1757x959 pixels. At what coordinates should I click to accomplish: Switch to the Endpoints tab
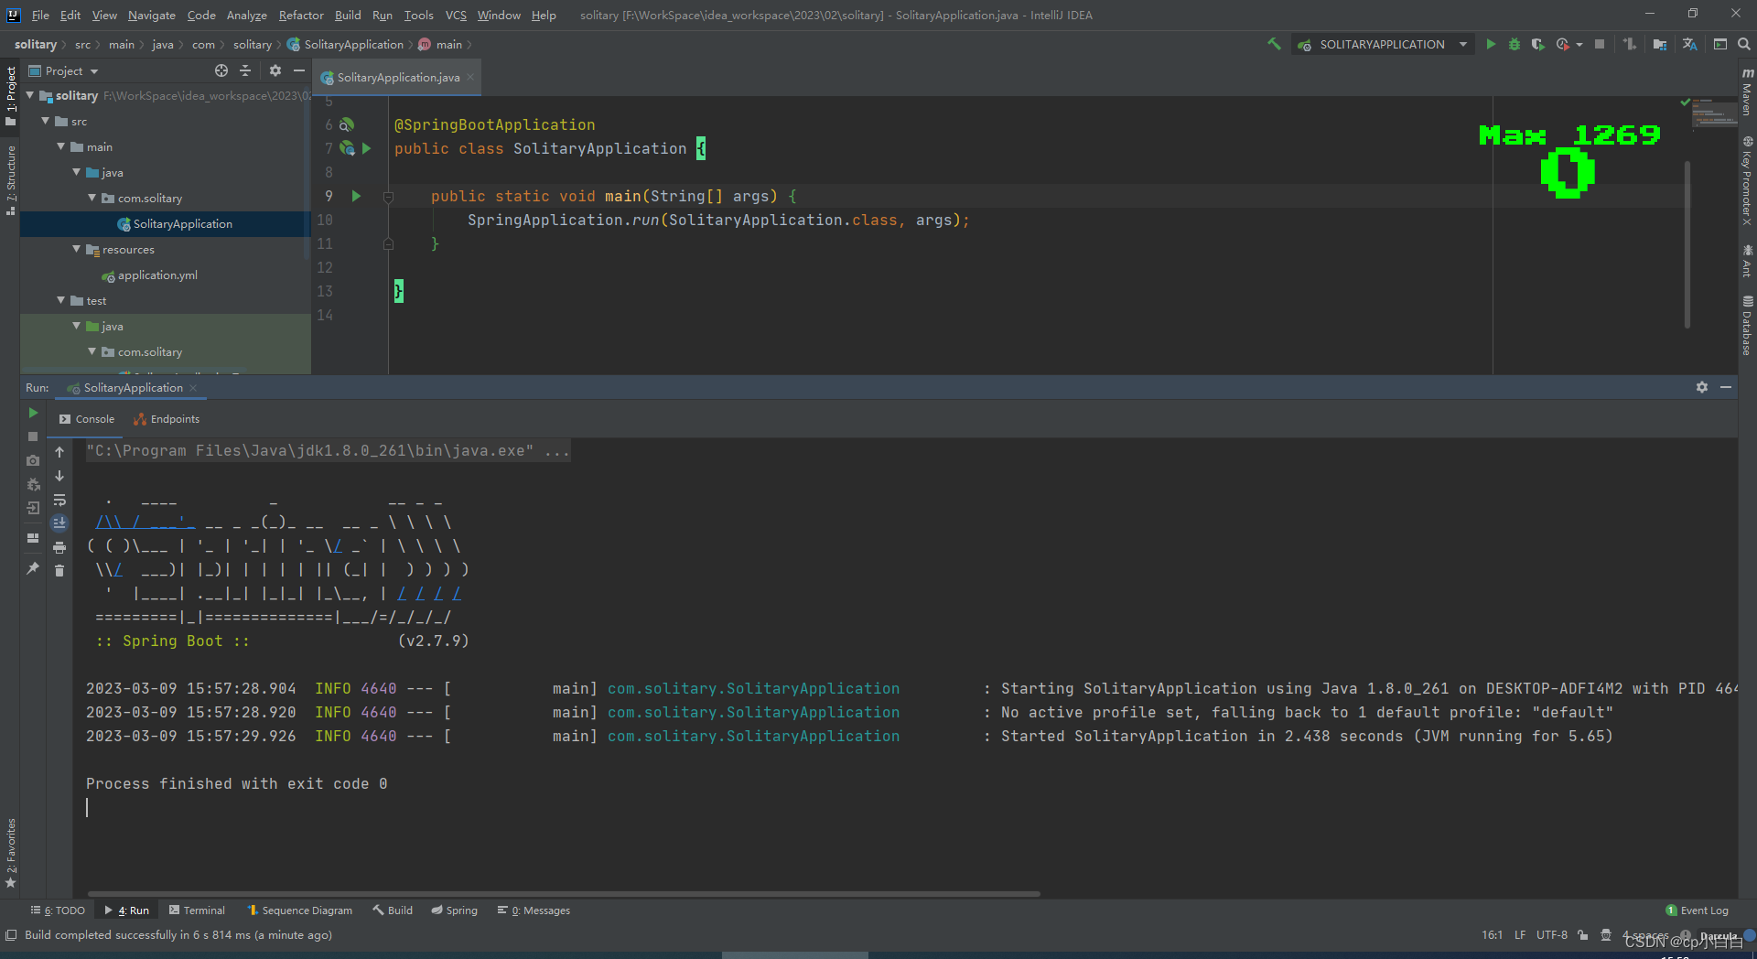tap(167, 419)
